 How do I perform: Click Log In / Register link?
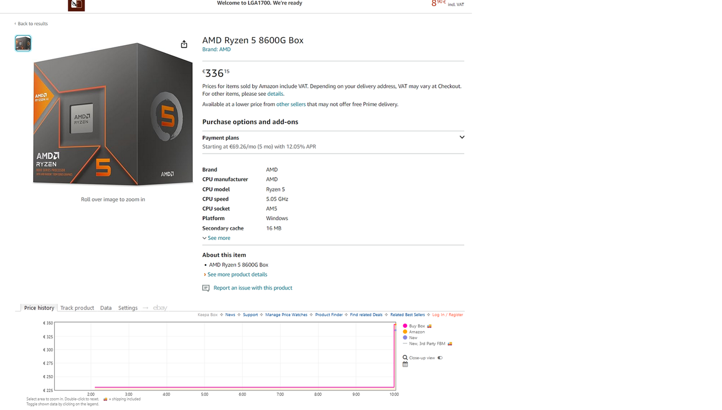pyautogui.click(x=448, y=315)
